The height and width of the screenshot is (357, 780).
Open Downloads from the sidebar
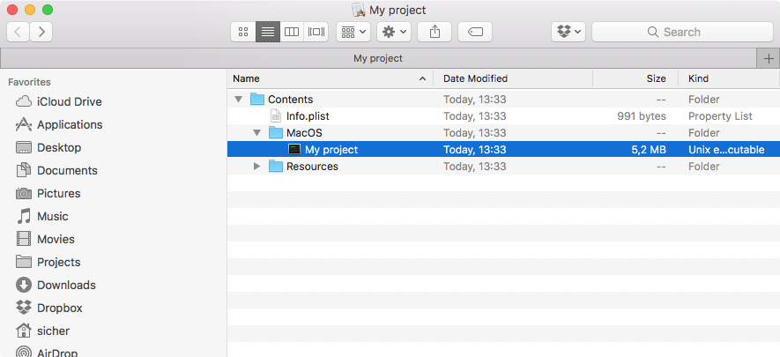click(x=66, y=285)
